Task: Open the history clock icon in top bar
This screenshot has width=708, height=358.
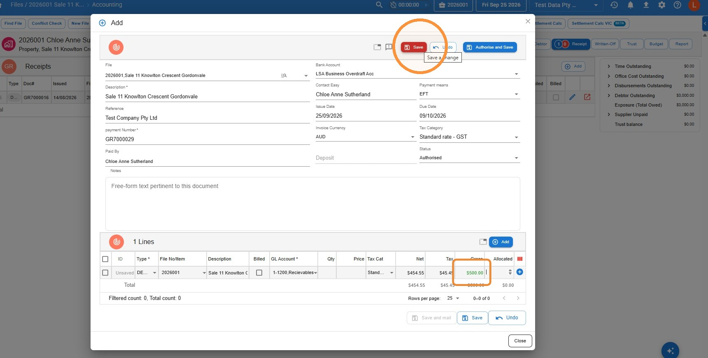Action: [614, 5]
